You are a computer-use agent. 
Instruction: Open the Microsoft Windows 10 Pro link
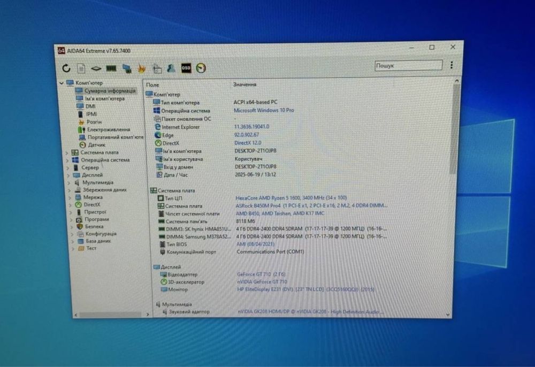click(264, 110)
